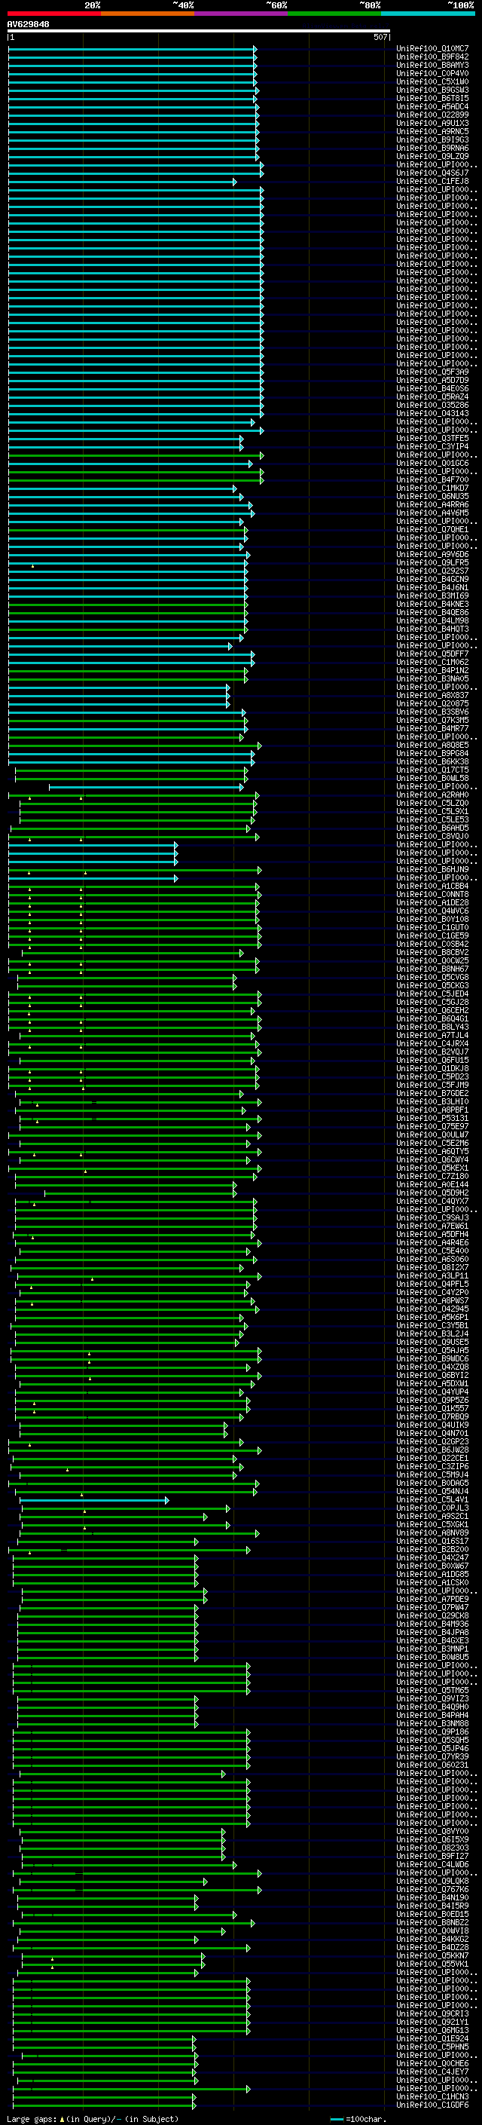Select hit label UniRef100_Q17CT5
This screenshot has width=482, height=2125.
[x=432, y=770]
